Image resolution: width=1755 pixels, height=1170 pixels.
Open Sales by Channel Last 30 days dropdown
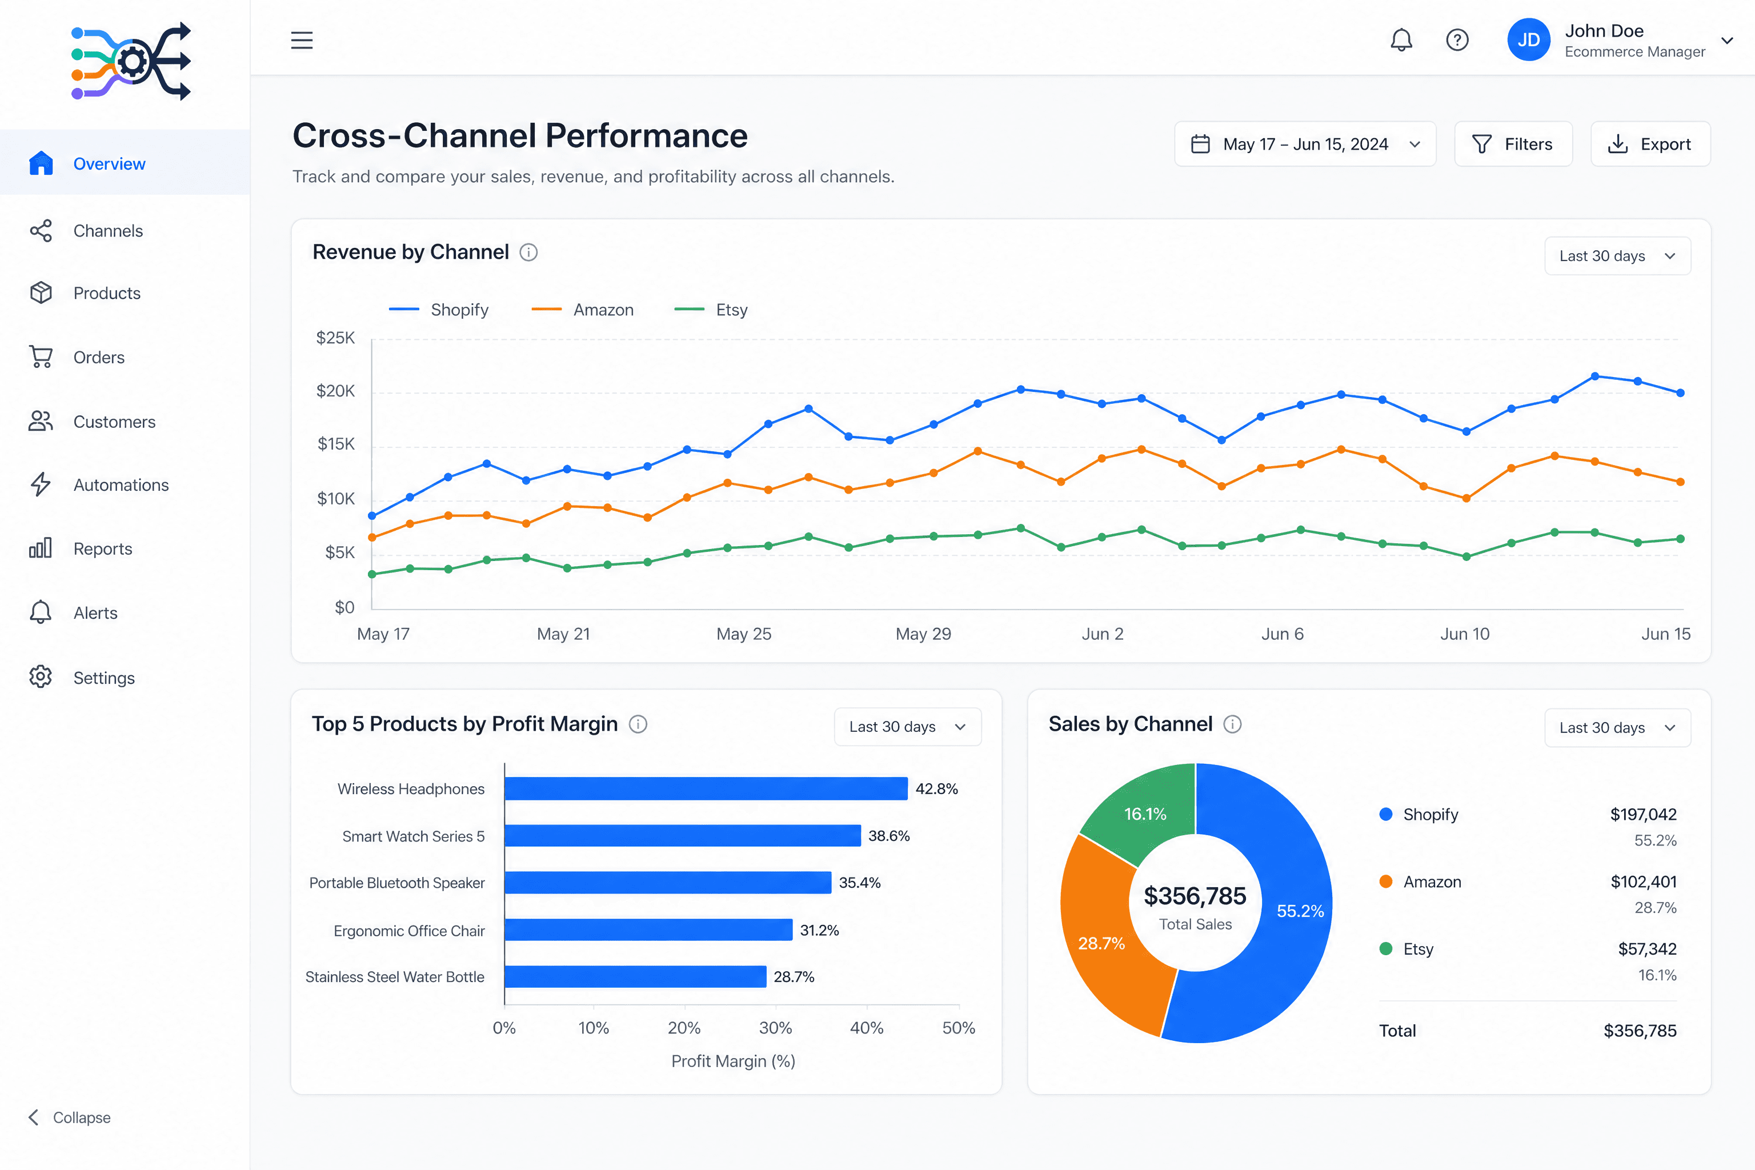1617,727
